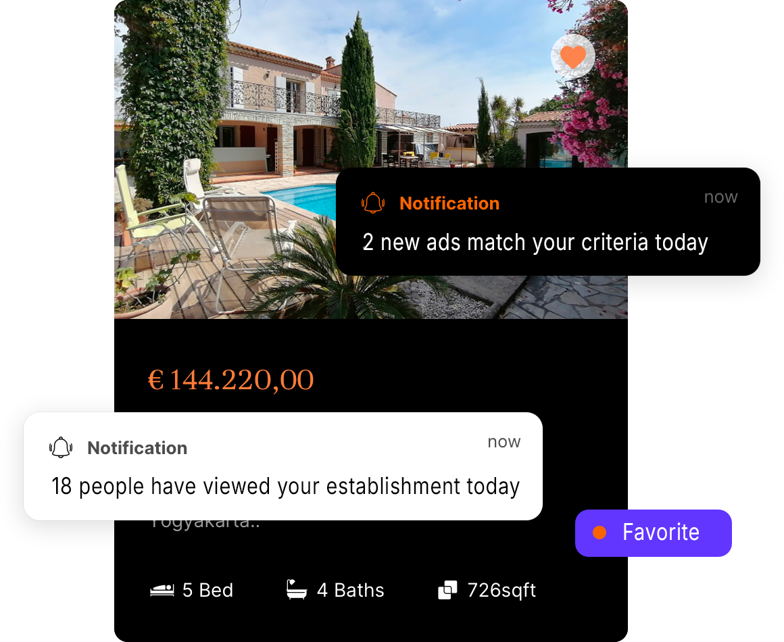Image resolution: width=784 pixels, height=642 pixels.
Task: Click the 'now' timestamp on dark notification
Action: pyautogui.click(x=721, y=197)
